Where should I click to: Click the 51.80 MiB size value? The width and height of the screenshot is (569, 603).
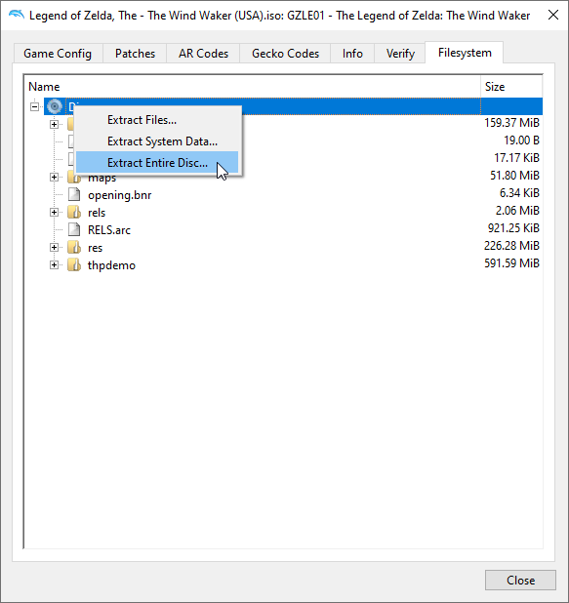(x=514, y=176)
